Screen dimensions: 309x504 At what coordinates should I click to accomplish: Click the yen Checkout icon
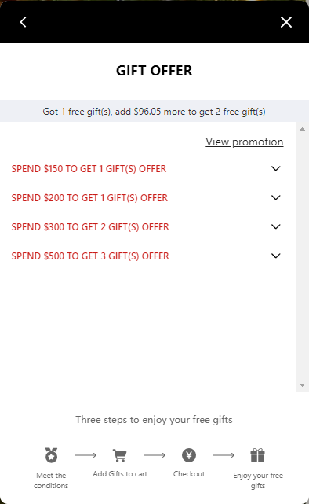(x=189, y=455)
